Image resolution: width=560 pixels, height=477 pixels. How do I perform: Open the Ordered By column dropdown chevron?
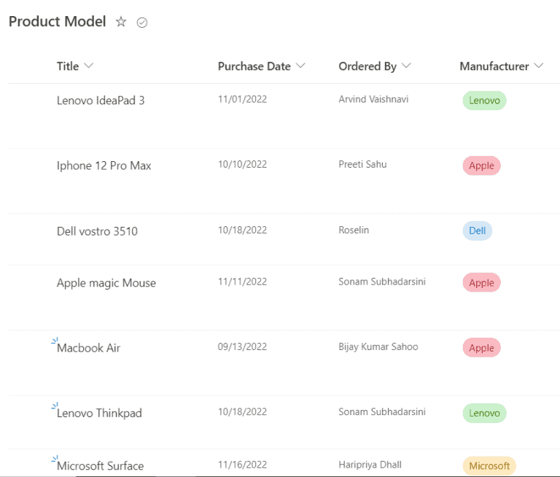click(x=406, y=66)
